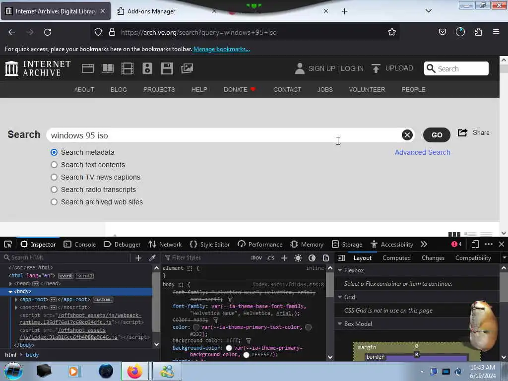This screenshot has height=381, width=508.
Task: Click the GO search button
Action: click(437, 135)
